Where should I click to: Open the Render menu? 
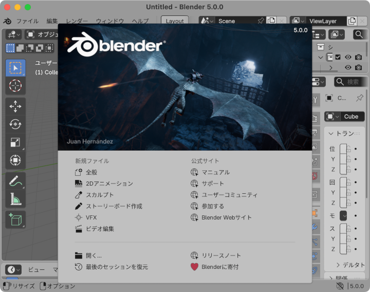coord(77,21)
